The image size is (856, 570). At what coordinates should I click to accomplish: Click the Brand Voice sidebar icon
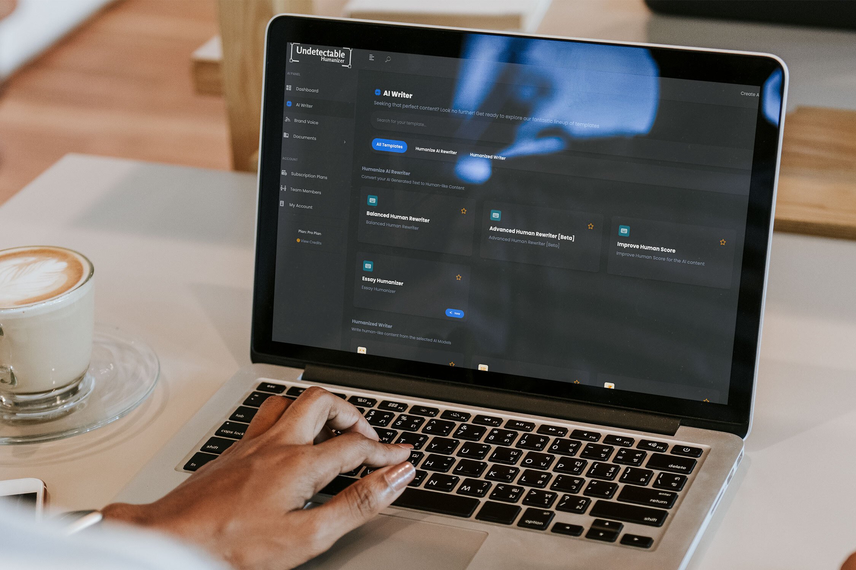click(x=286, y=122)
